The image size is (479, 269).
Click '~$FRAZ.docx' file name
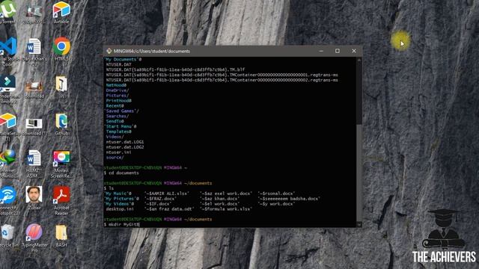pyautogui.click(x=160, y=199)
